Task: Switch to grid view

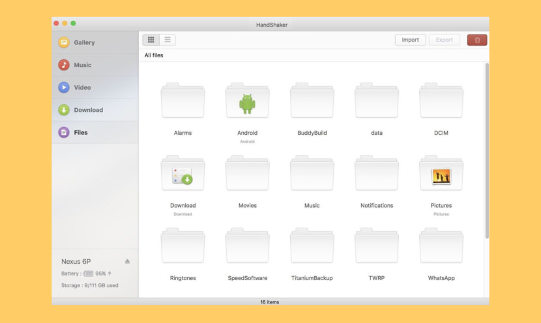Action: click(151, 40)
